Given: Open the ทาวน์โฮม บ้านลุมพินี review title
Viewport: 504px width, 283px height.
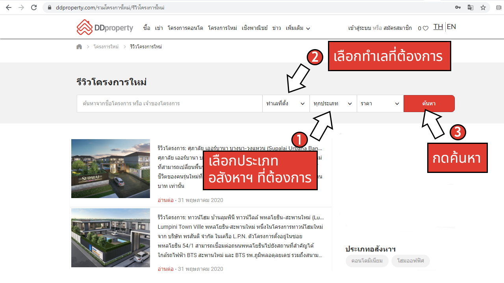Looking at the screenshot, I should 241,217.
